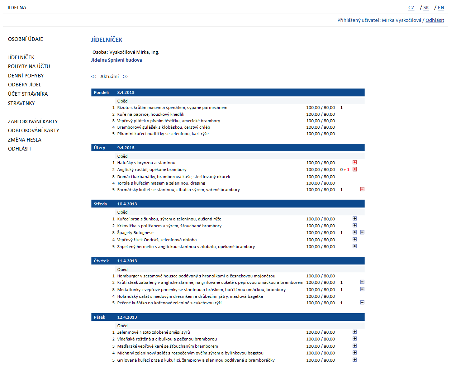The width and height of the screenshot is (451, 367).
Task: Select Rizoto s krůtím masem a špenátem
Action: pyautogui.click(x=172, y=108)
